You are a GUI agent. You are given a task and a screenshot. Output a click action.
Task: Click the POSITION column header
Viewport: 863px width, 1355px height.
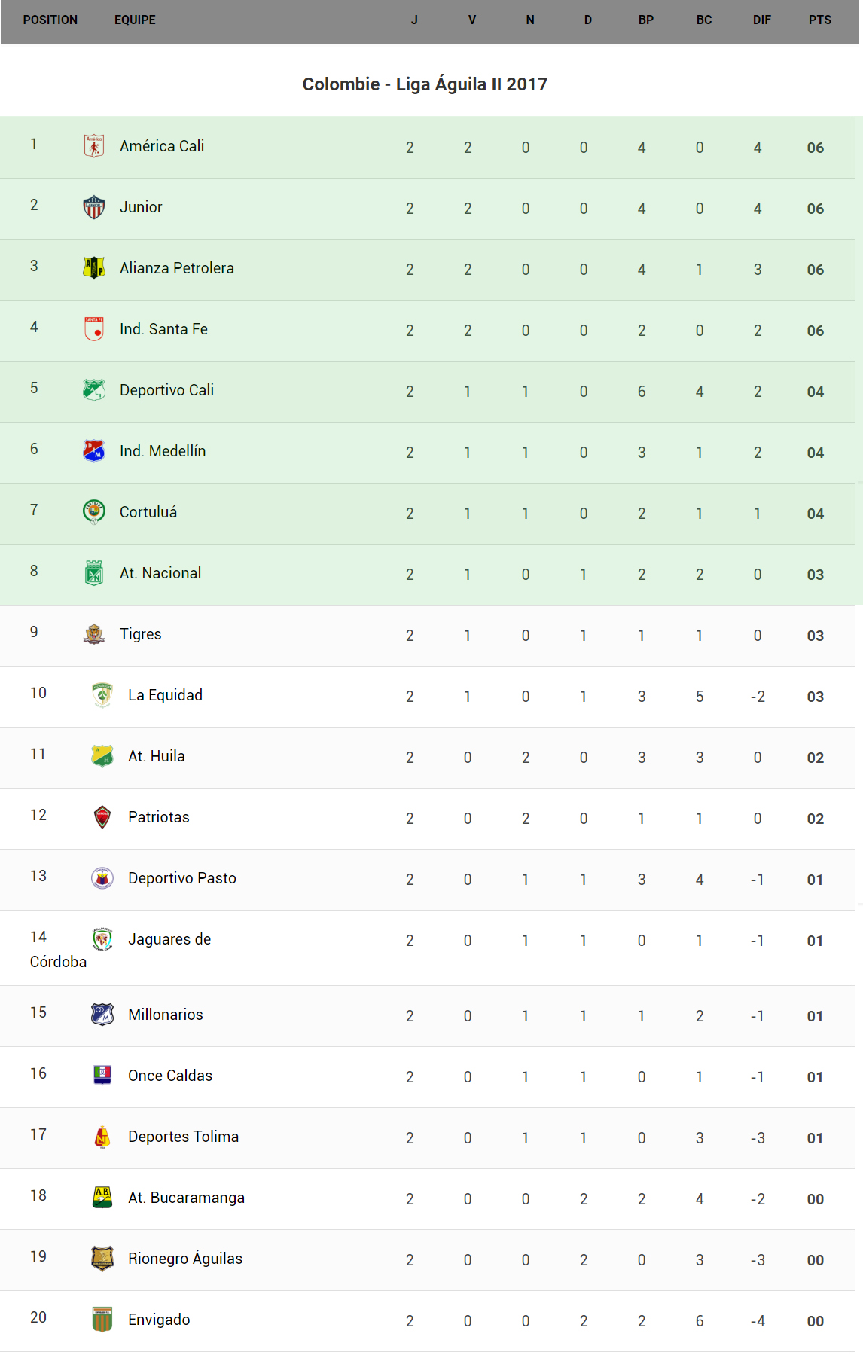point(50,20)
